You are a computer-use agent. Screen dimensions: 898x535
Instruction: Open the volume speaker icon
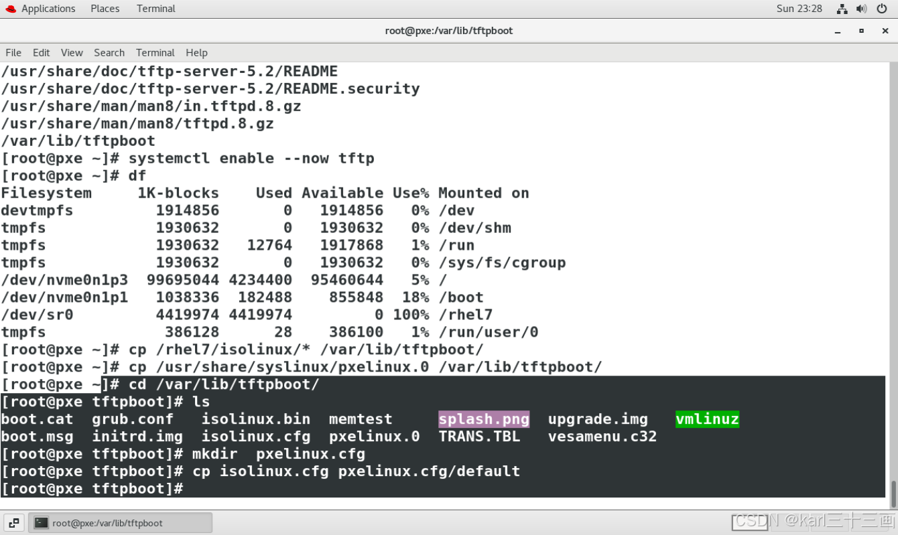(862, 9)
